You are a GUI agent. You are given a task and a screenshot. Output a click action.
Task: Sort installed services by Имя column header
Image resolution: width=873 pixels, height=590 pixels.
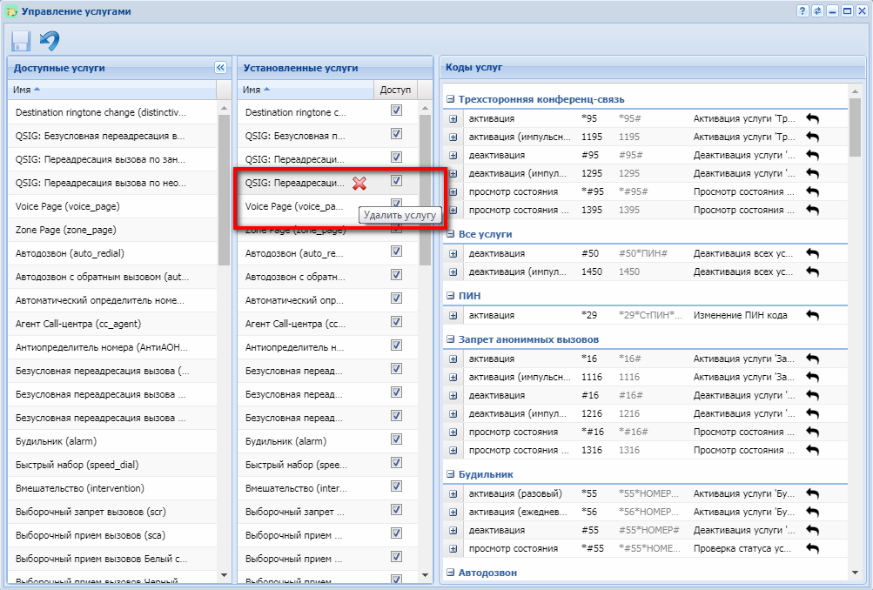[305, 90]
